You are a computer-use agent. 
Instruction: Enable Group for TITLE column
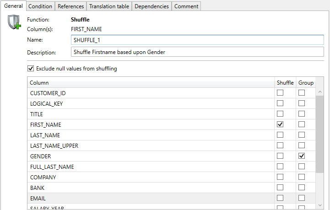(302, 114)
